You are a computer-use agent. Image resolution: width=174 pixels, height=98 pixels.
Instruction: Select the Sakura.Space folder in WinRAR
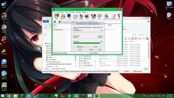tap(59, 30)
